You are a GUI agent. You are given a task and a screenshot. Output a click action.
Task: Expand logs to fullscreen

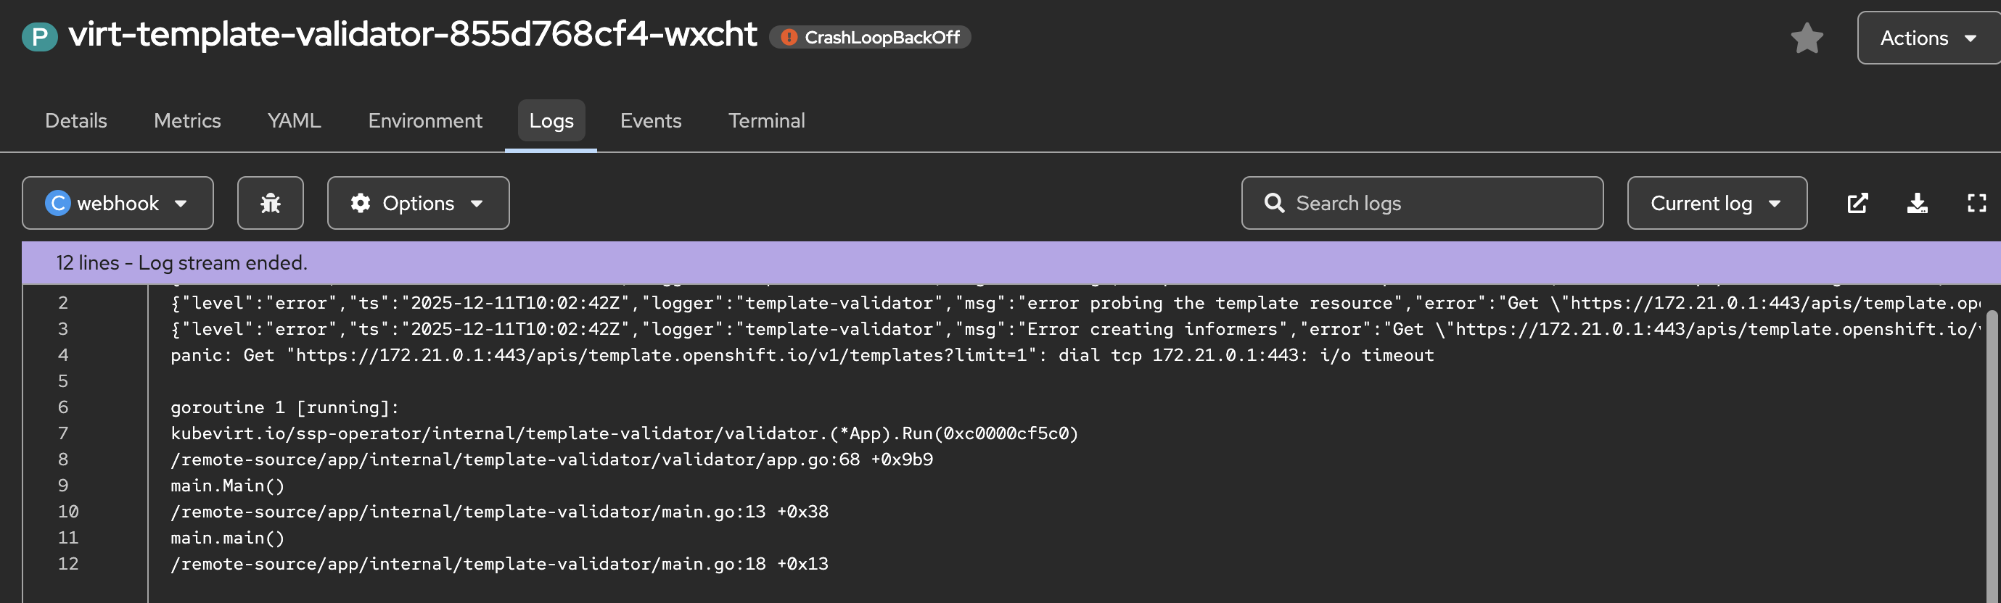(1976, 204)
